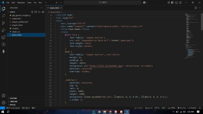Viewport: 203px width, 114px height.
Task: Click the rgba(0, 0, 0, 0.2) color swatch
Action: point(142,97)
